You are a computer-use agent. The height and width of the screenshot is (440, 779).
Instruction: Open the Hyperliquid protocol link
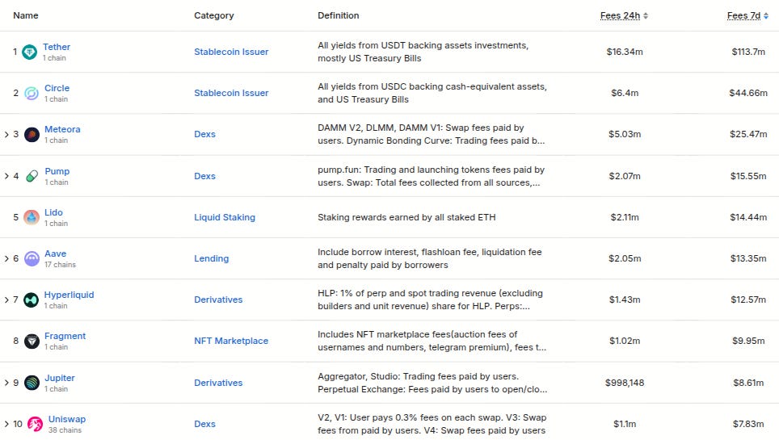69,295
